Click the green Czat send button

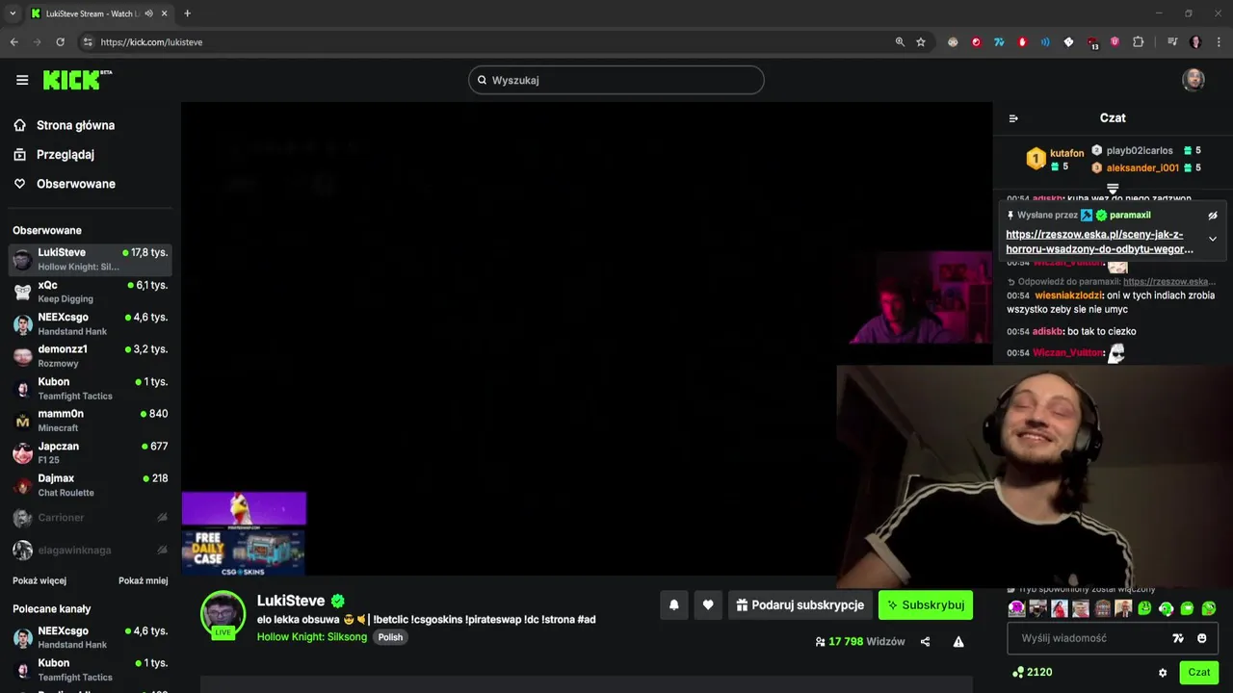[x=1199, y=672]
